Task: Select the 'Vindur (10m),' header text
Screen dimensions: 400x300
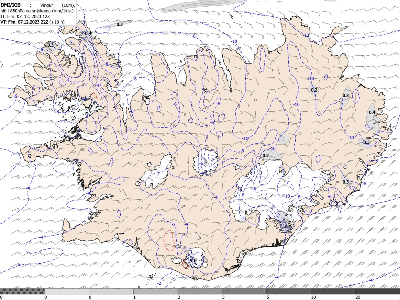Action: [58, 5]
